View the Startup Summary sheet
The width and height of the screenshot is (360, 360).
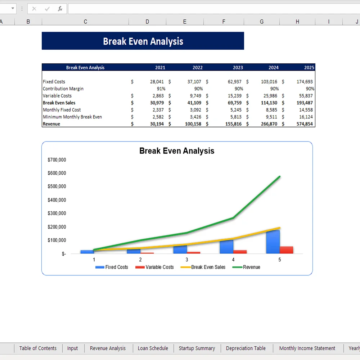[197, 348]
